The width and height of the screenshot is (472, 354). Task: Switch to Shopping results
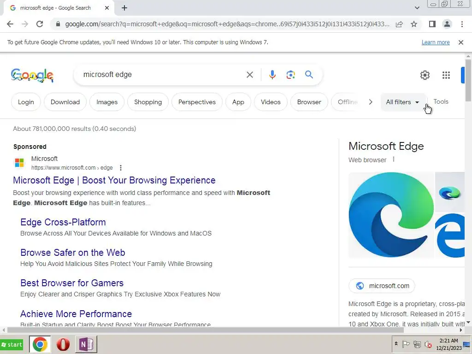[x=148, y=102]
